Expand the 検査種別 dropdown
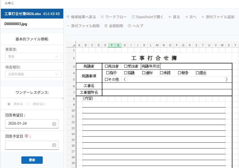239x168 pixels. point(56,74)
